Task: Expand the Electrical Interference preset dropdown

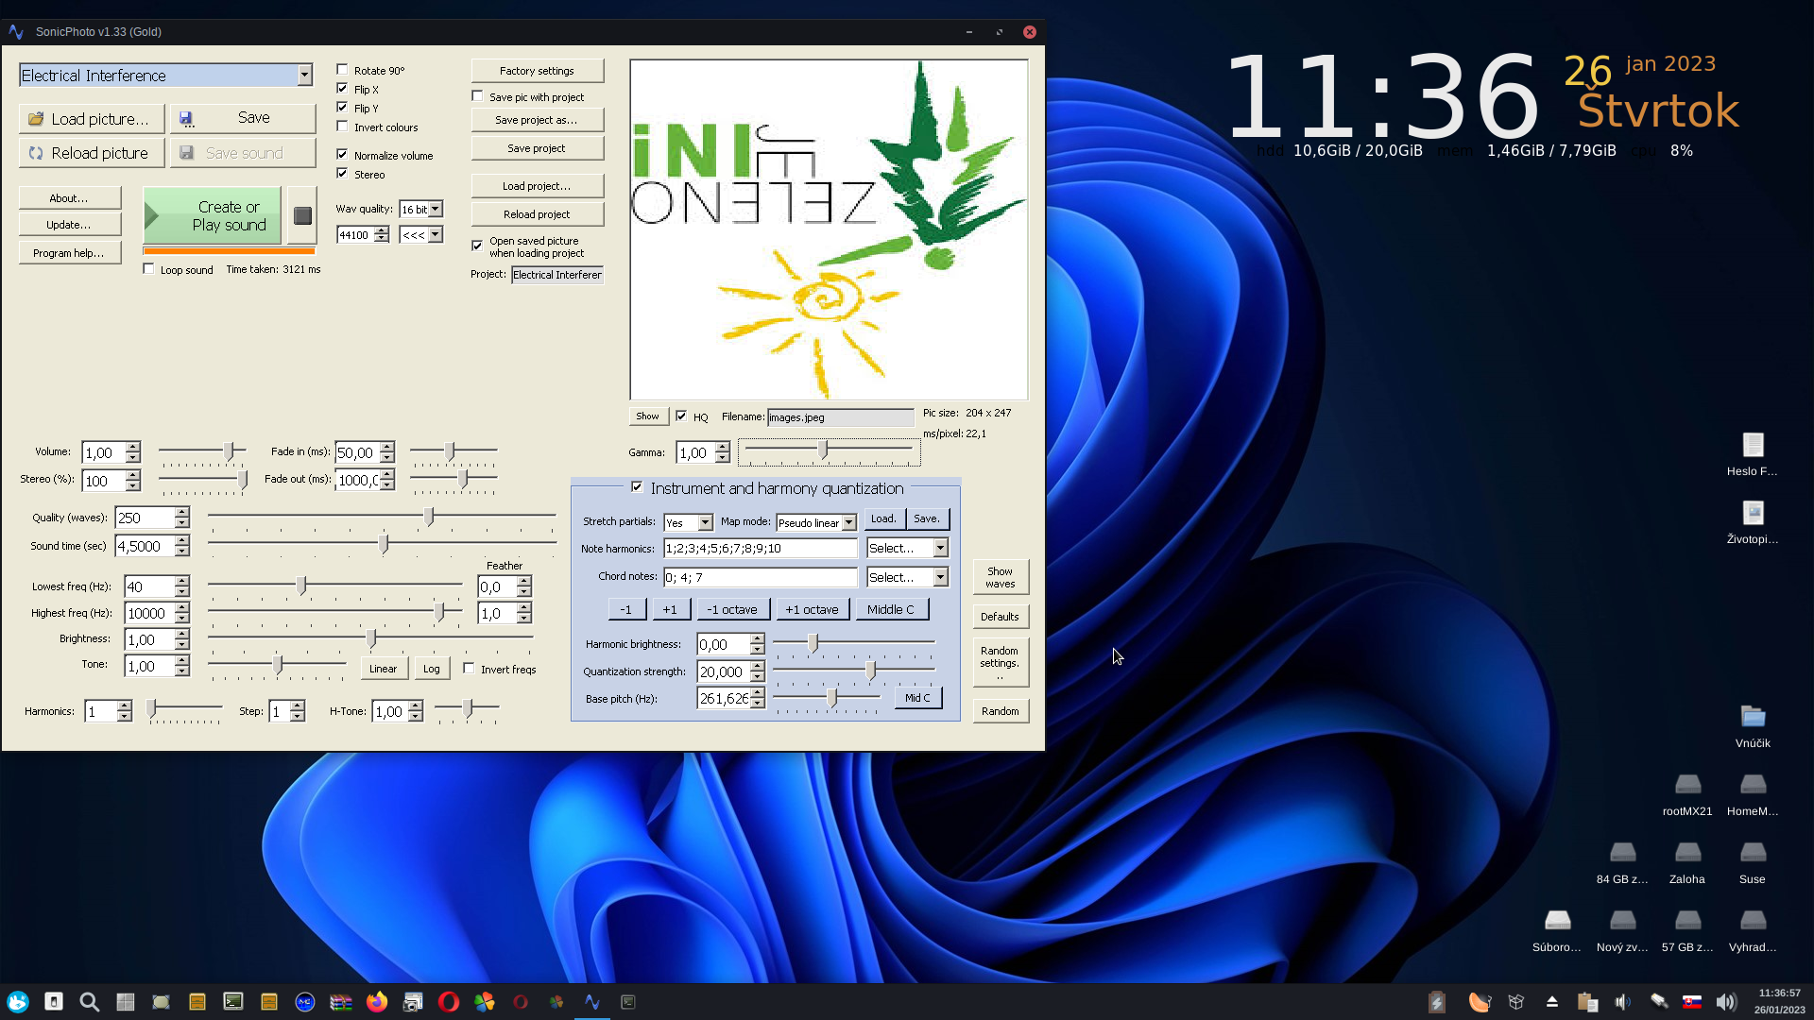Action: tap(304, 76)
